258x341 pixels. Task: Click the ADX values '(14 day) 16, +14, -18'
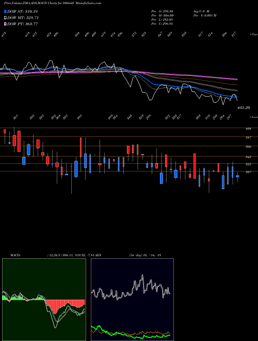coord(145,255)
